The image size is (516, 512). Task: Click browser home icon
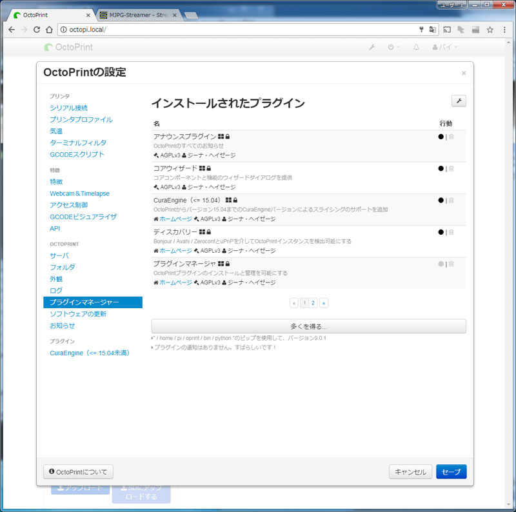(49, 30)
